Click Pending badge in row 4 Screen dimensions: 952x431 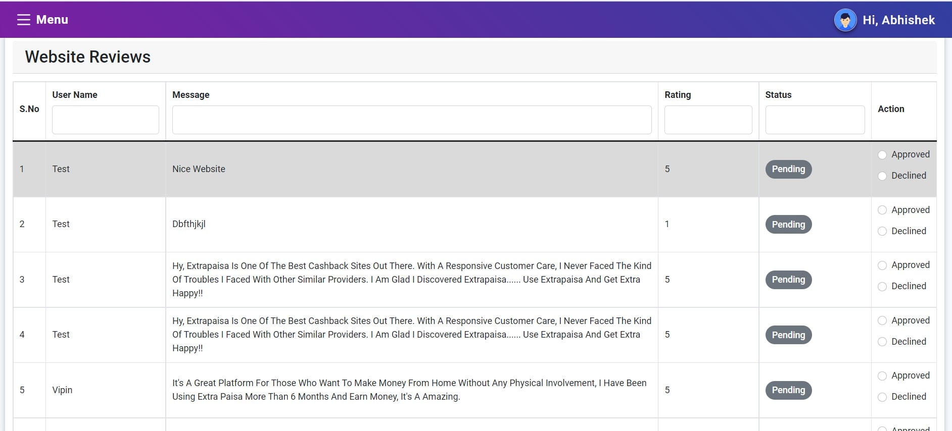788,335
